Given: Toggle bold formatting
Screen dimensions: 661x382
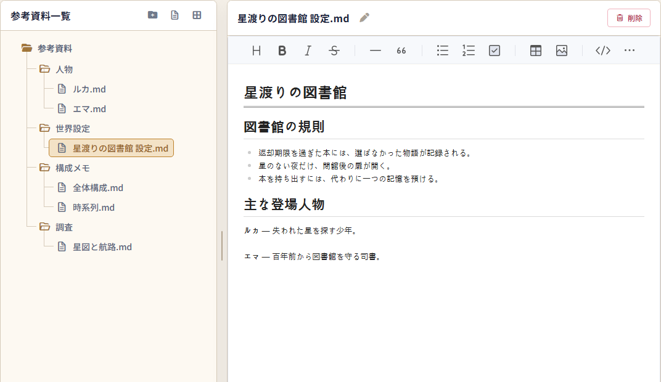Looking at the screenshot, I should [282, 51].
